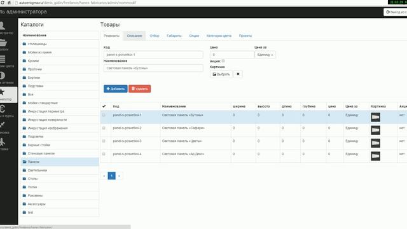The width and height of the screenshot is (407, 229).
Task: Click folder icon beside Светильники
Action: tap(24, 170)
